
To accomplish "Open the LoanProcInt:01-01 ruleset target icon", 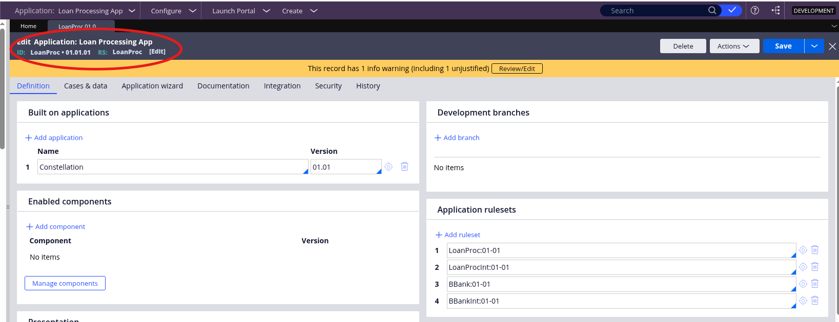I will [x=803, y=267].
